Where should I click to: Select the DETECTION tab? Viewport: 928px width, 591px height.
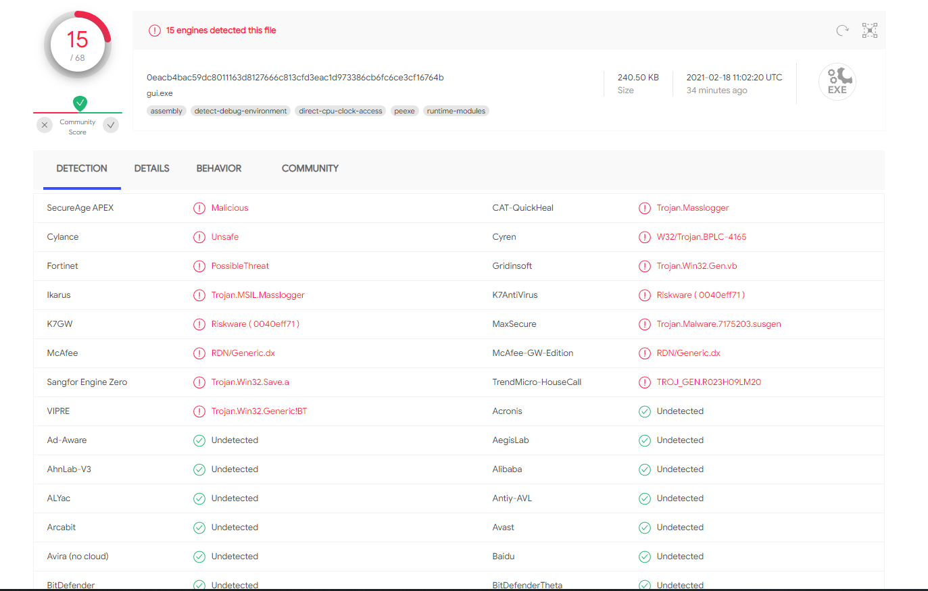(x=82, y=169)
